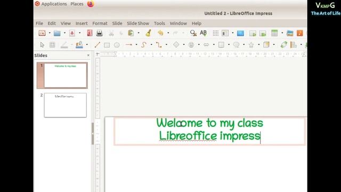341x192 pixels.
Task: Expand the Table insert dropdown arrow
Action: [282, 33]
